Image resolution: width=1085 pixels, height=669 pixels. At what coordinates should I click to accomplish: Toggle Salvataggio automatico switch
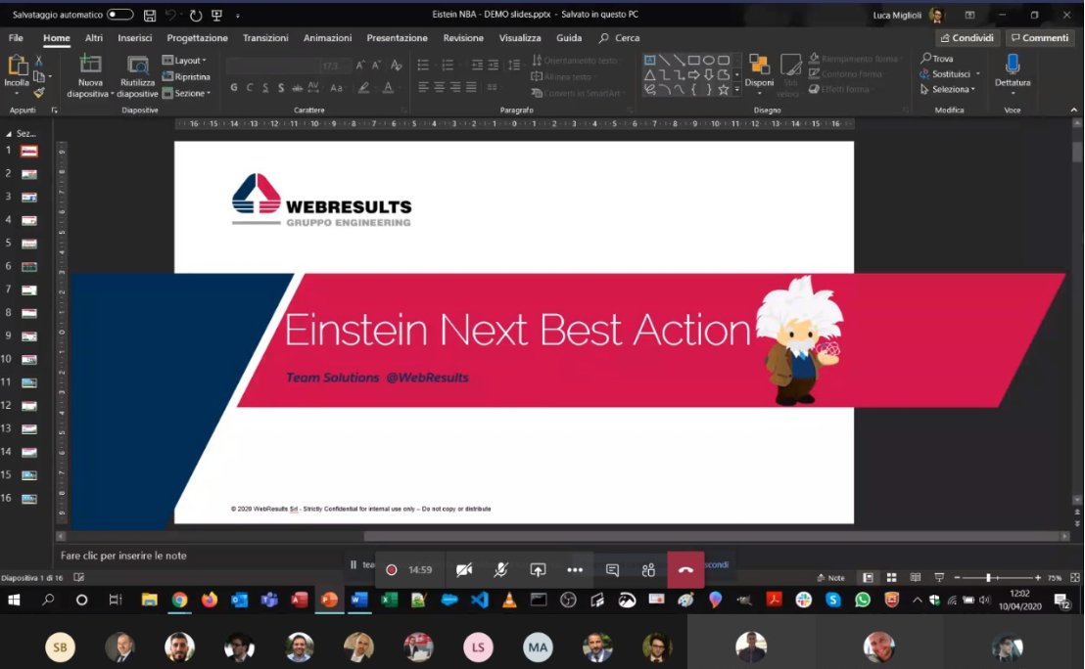[119, 15]
